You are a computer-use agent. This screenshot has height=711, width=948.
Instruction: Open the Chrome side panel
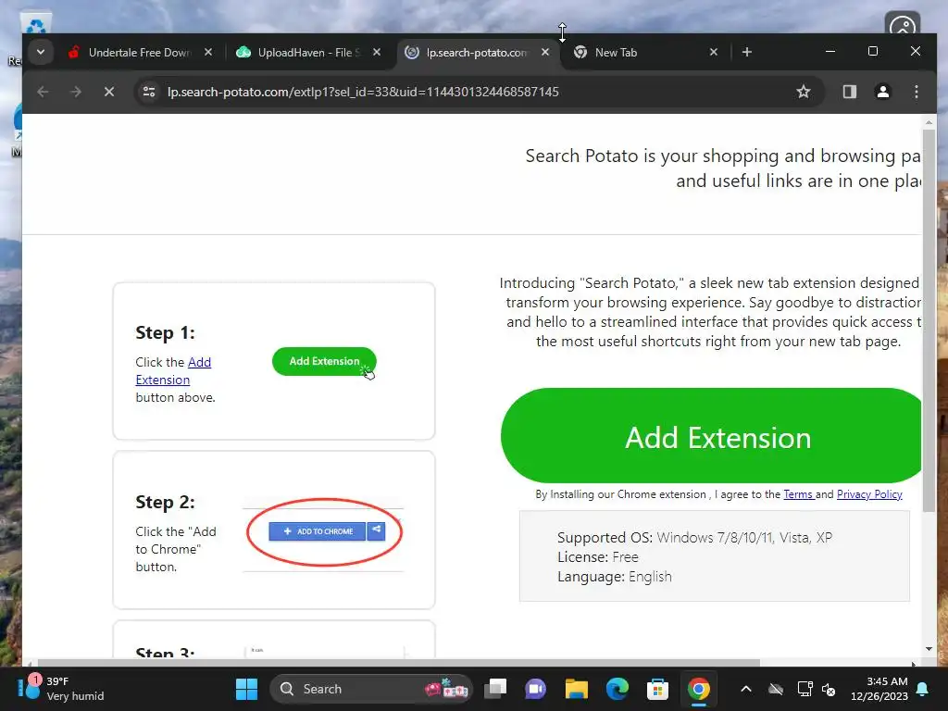[x=850, y=92]
